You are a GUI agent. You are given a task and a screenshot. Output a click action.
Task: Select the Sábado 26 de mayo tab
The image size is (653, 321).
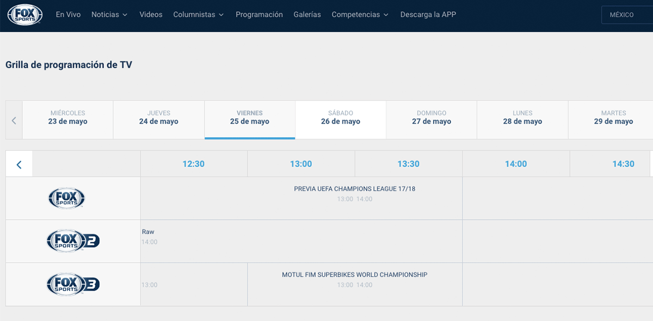coord(341,118)
